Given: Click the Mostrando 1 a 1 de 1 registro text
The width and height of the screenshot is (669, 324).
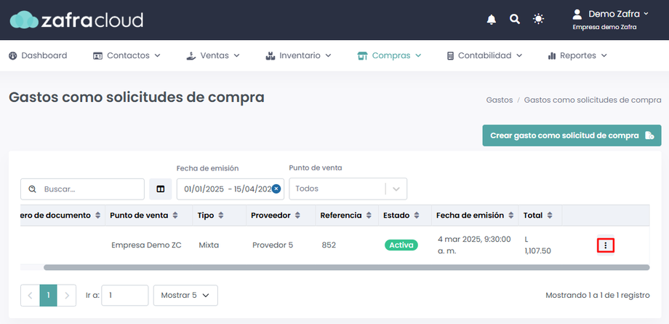Looking at the screenshot, I should (x=598, y=296).
